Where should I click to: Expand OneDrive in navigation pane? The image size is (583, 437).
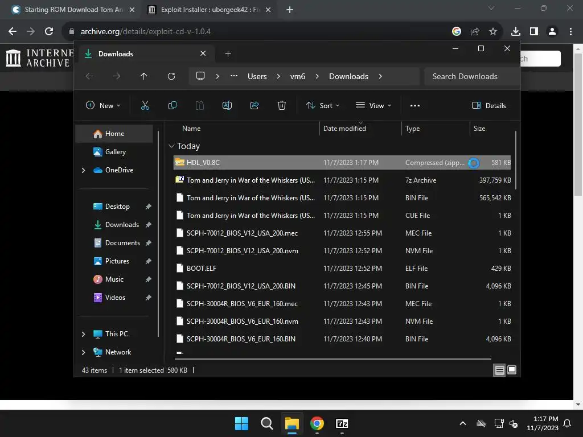pos(83,170)
